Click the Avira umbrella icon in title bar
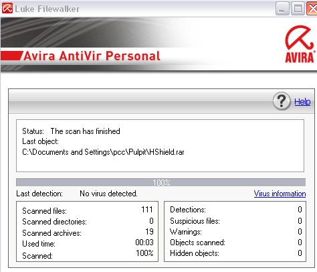Viewport: 317px width, 272px height. click(x=7, y=9)
